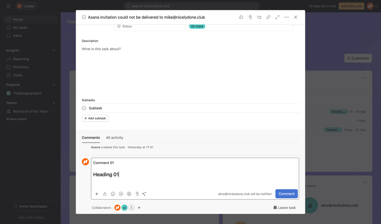Click the Customize button on Home page
Viewport: 381px width, 224px height.
pos(358,58)
